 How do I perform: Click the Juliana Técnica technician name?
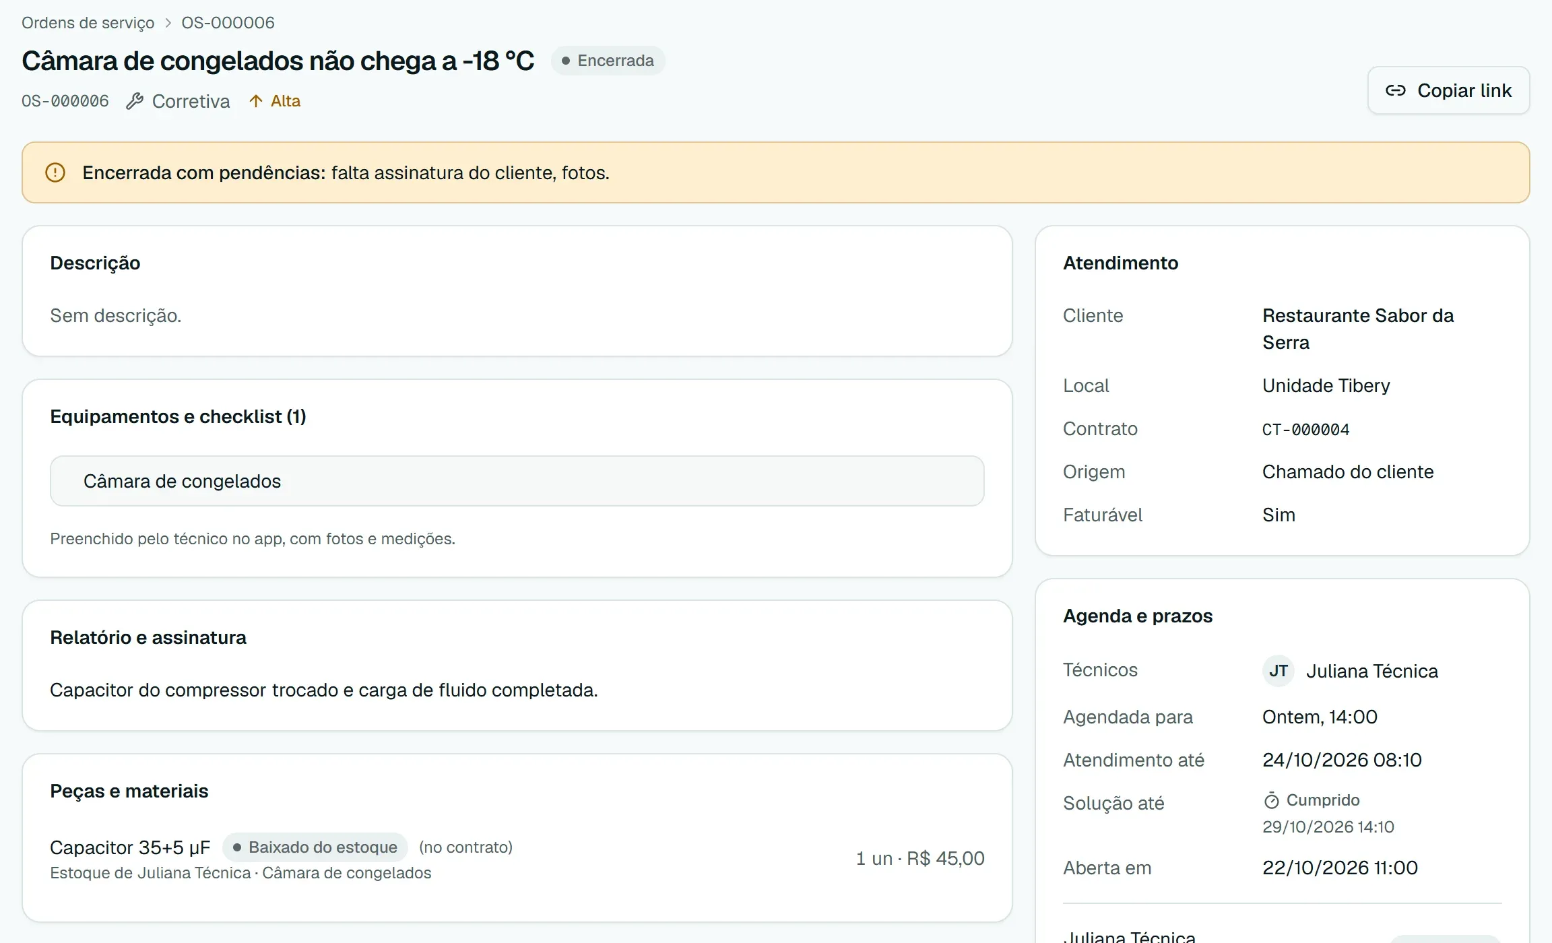1372,671
